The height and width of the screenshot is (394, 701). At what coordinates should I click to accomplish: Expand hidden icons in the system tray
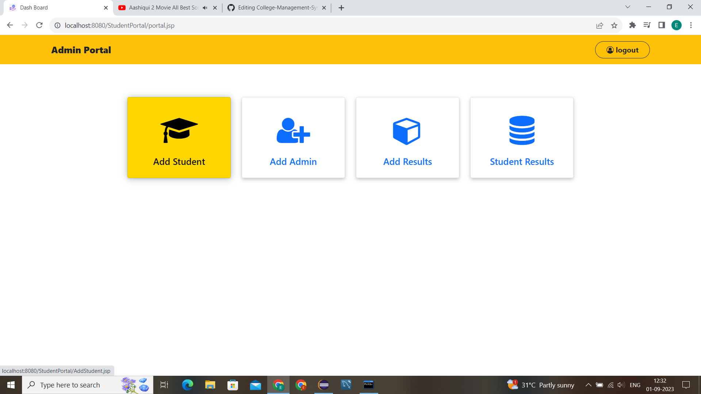[x=589, y=385]
